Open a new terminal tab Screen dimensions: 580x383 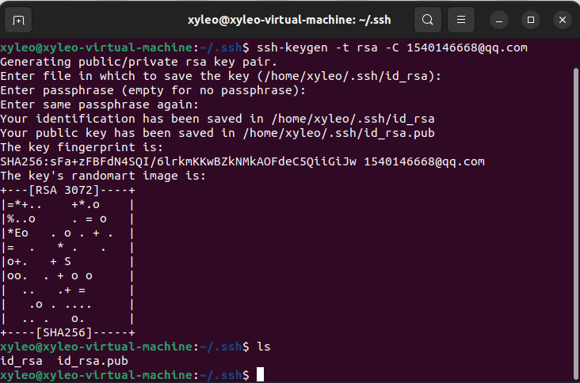pyautogui.click(x=18, y=20)
